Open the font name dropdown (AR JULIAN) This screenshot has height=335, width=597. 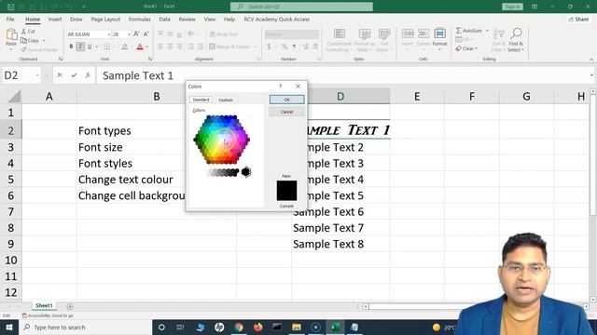108,34
